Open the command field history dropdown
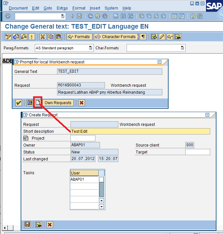Screen dimensions: 223x234 pos(63,16)
